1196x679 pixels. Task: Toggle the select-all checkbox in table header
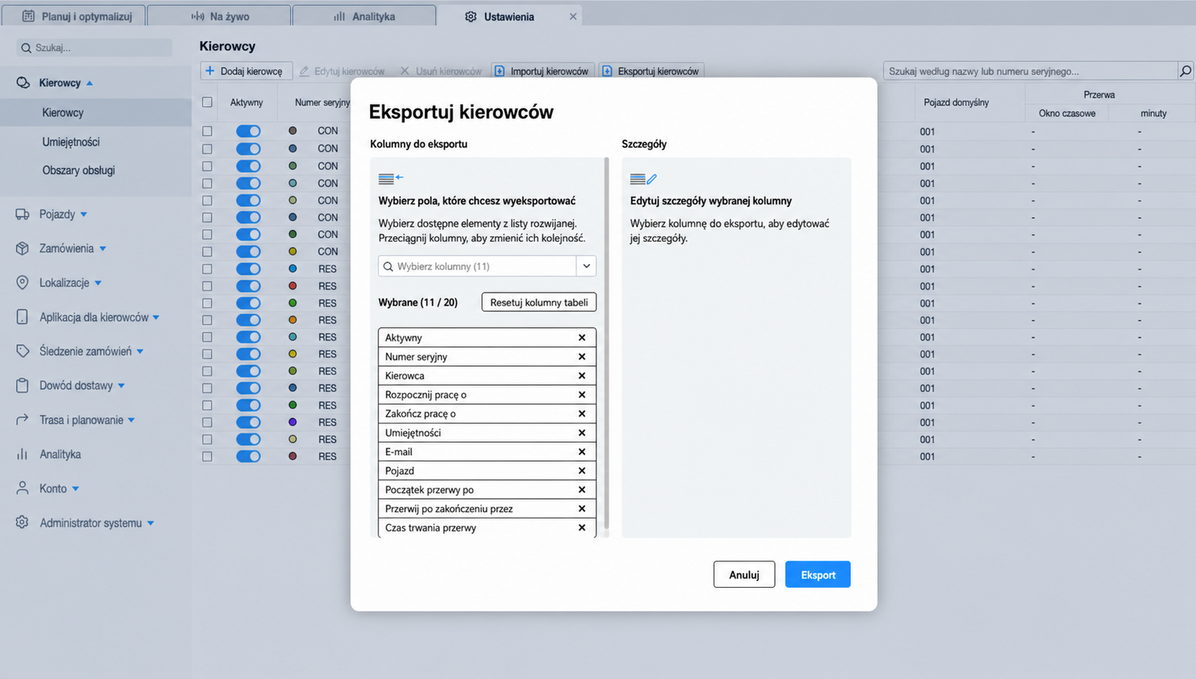(x=207, y=102)
